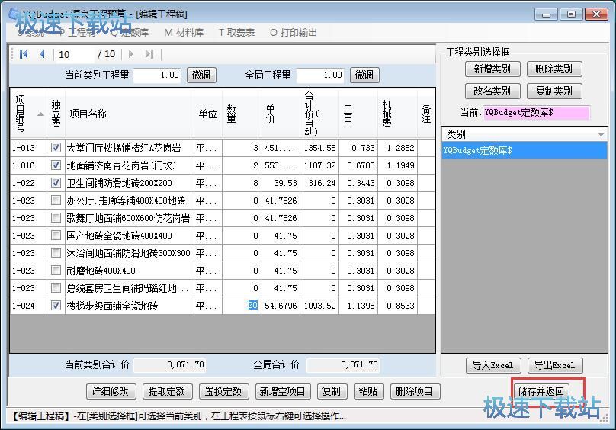Toggle checkbox for 卫生间铺防滑地砖200X200
Viewport: 616px width, 430px height.
pos(56,183)
